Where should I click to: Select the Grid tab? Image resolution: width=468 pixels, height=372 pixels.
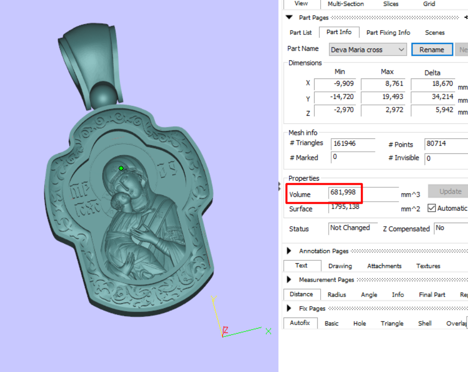coord(429,4)
